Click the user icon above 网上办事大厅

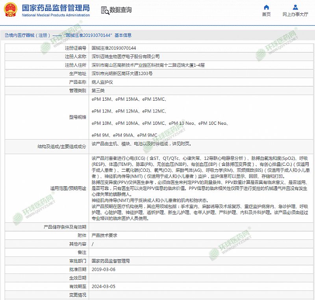[x=295, y=7]
